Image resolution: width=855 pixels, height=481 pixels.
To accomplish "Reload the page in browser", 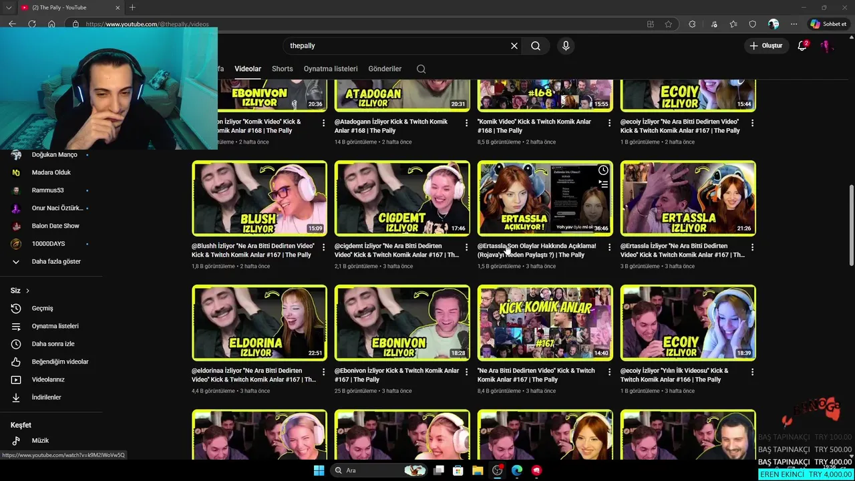I will pyautogui.click(x=31, y=24).
